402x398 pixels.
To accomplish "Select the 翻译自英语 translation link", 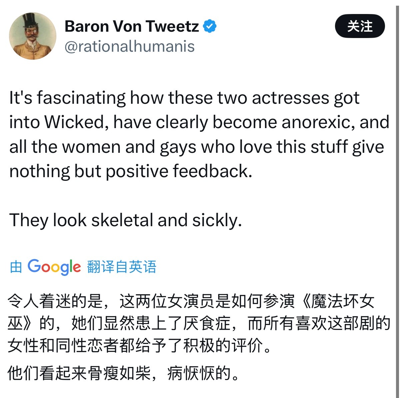I will pos(122,267).
